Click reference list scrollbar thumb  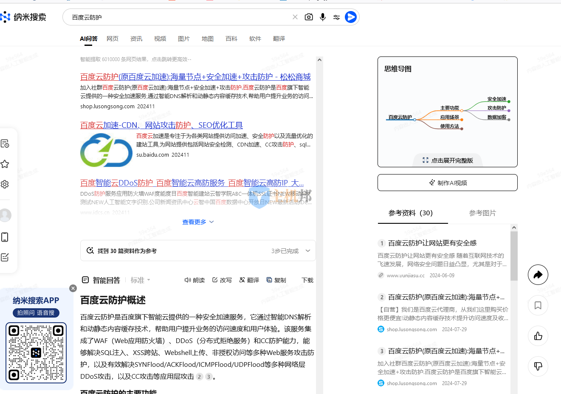click(514, 256)
